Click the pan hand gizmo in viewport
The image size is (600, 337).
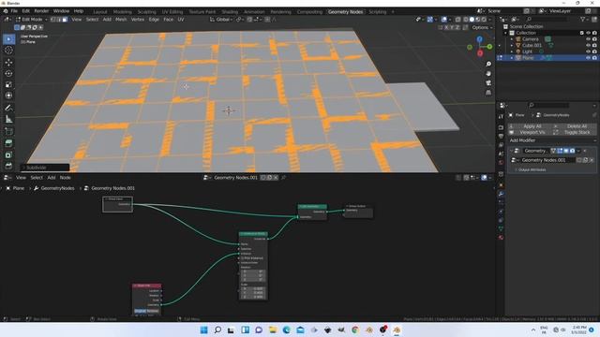click(x=488, y=73)
